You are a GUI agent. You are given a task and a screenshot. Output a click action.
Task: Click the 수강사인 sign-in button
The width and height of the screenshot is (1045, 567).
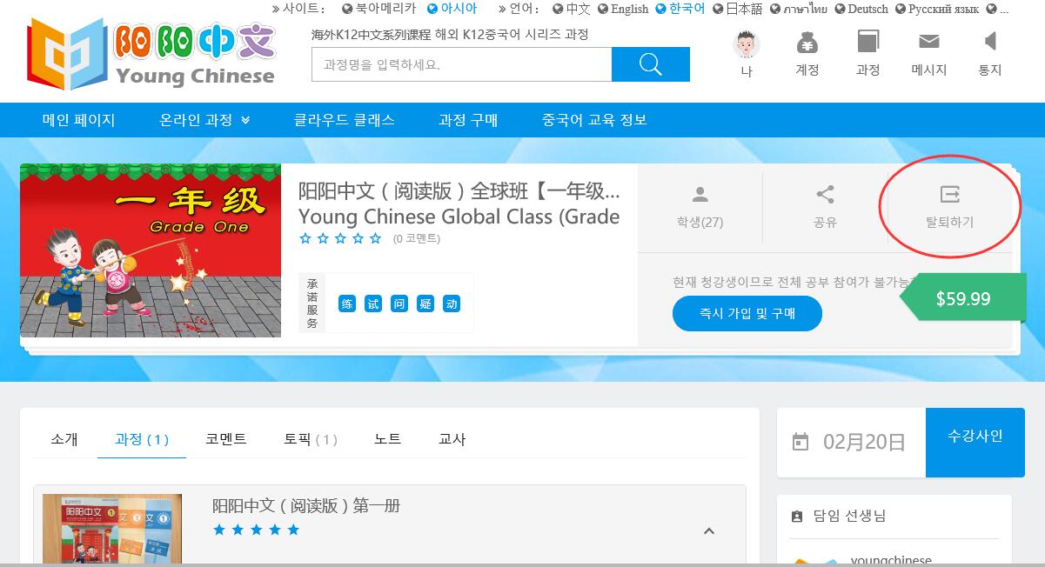point(975,443)
